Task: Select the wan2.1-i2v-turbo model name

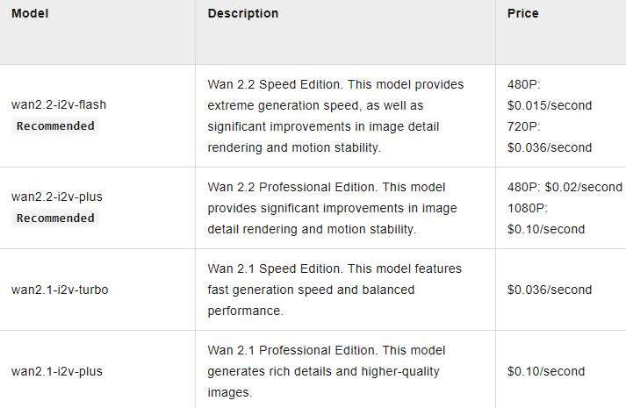Action: pyautogui.click(x=60, y=290)
